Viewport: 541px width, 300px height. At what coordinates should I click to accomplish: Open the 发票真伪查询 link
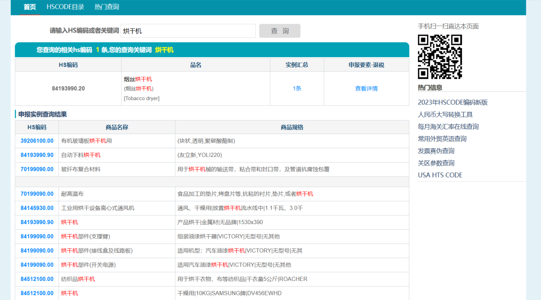(436, 151)
